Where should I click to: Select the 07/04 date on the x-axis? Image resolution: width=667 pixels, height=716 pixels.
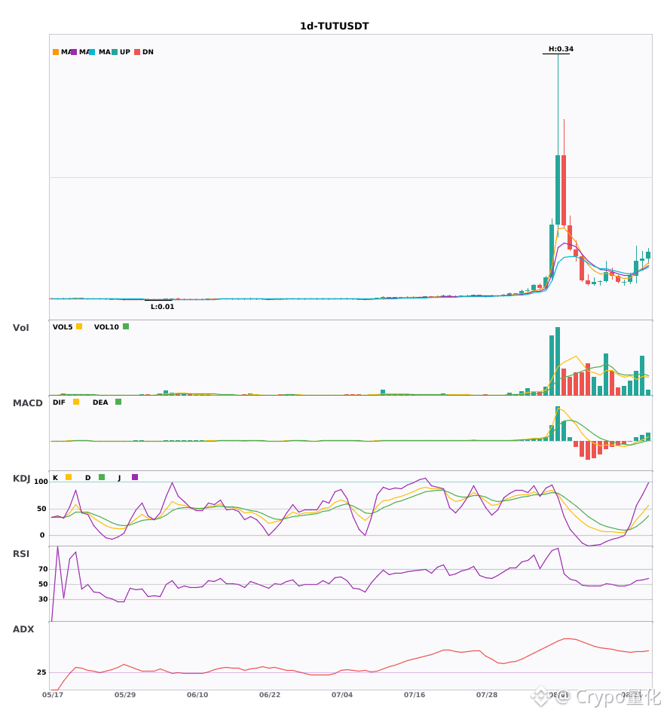pyautogui.click(x=342, y=695)
